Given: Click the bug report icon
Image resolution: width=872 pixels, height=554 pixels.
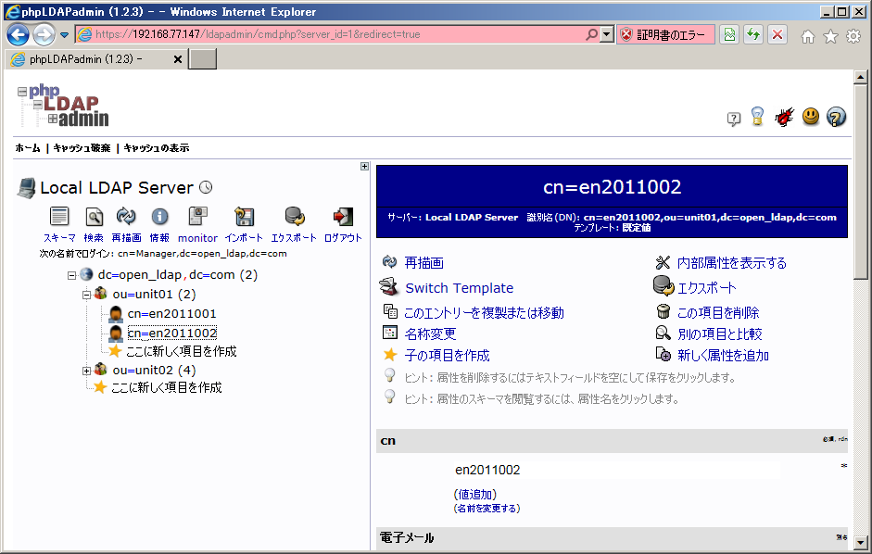Looking at the screenshot, I should (x=784, y=117).
